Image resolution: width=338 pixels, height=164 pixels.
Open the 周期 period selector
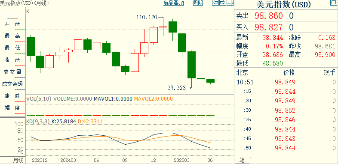(x=198, y=3)
